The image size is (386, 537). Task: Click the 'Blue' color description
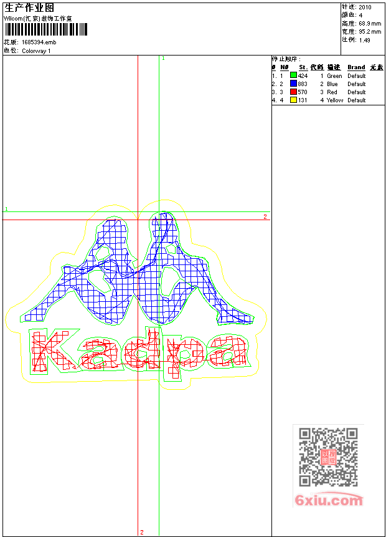(332, 84)
